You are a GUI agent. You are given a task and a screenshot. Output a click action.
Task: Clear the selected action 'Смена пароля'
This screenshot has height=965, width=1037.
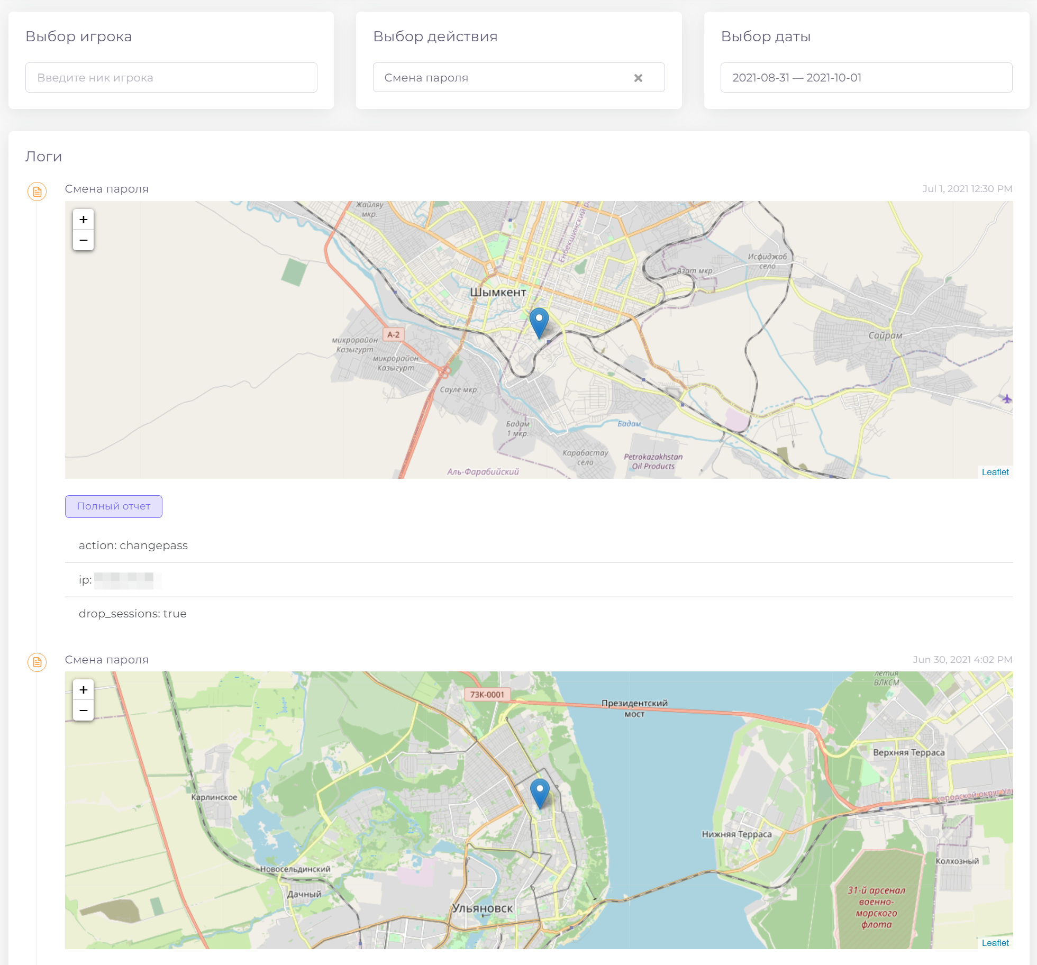(x=638, y=78)
